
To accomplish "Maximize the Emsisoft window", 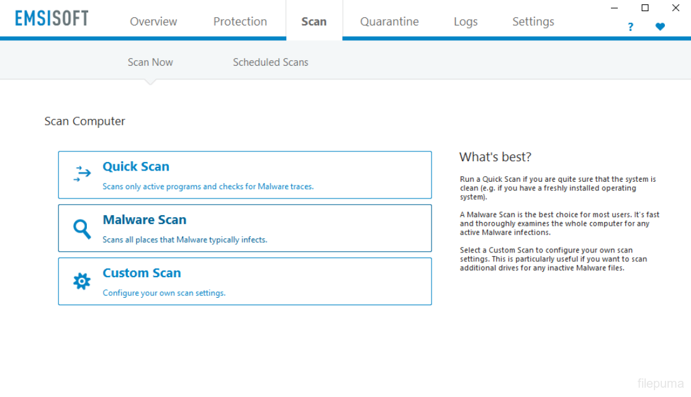I will pos(645,8).
